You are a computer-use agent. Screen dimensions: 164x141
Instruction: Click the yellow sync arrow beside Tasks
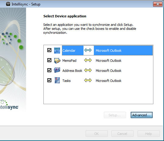pos(88,80)
